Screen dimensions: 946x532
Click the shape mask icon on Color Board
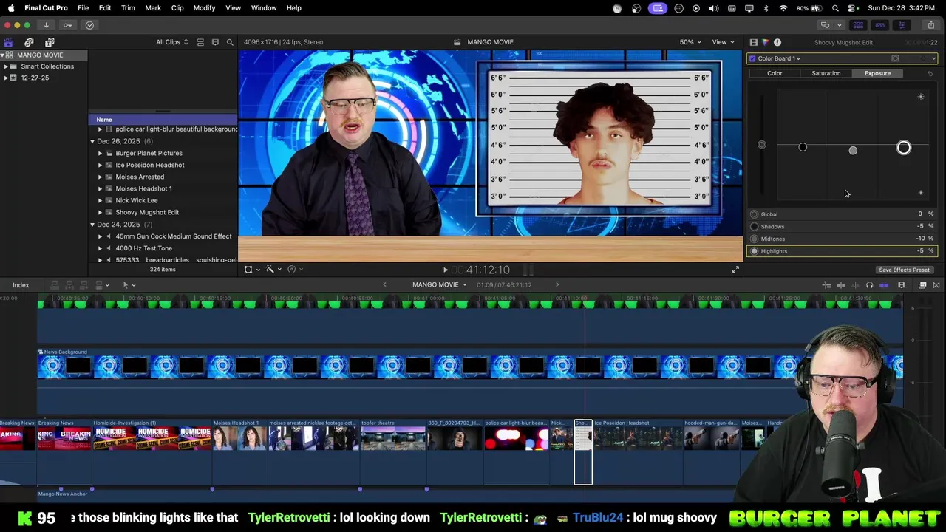tap(895, 58)
